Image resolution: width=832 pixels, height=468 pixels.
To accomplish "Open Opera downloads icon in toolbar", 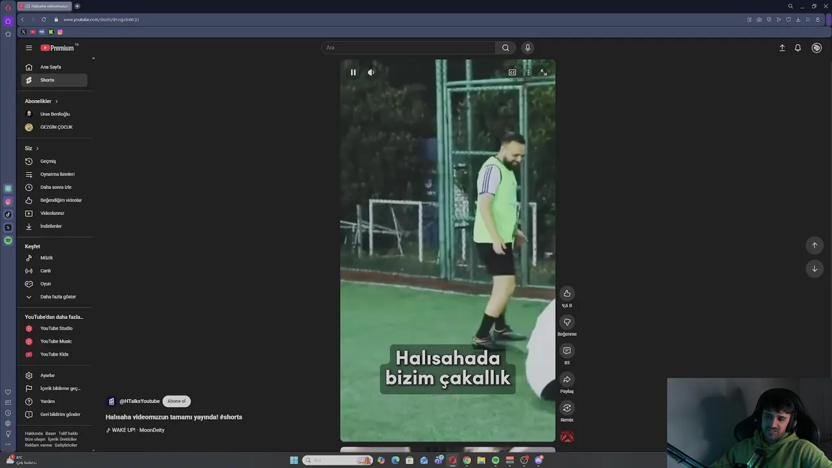I will [798, 19].
